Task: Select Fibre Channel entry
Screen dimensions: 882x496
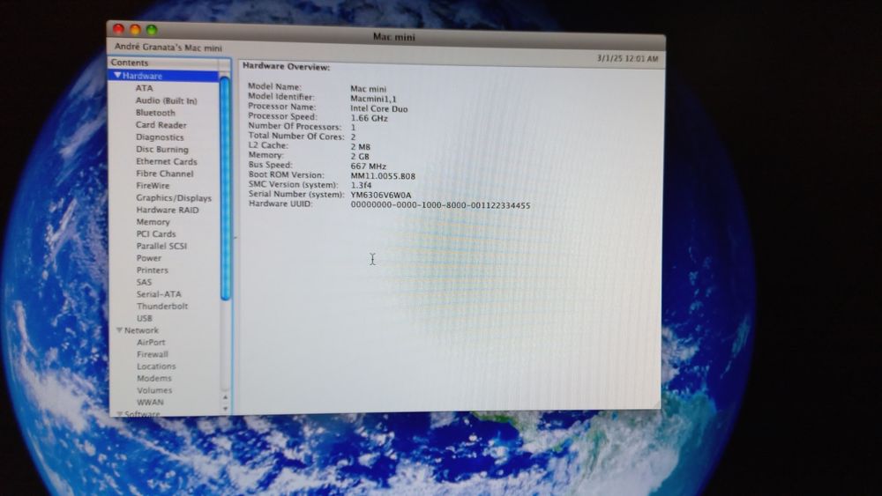Action: tap(165, 174)
